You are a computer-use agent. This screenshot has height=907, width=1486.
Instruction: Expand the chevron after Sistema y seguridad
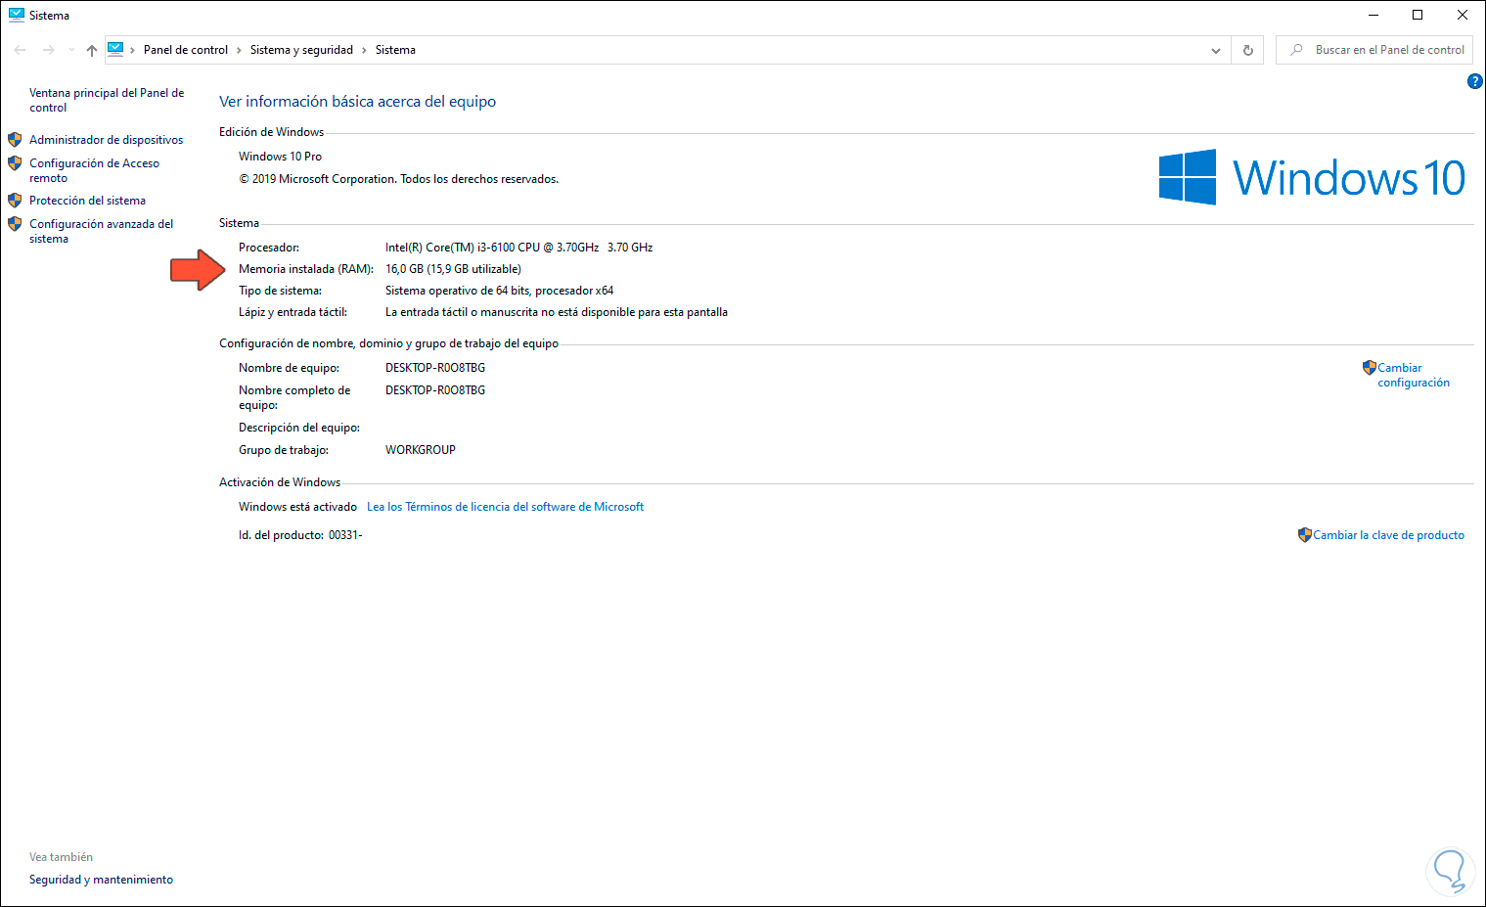(364, 50)
